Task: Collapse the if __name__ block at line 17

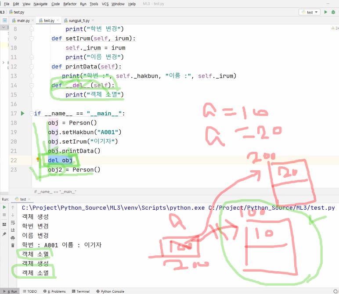Action: (x=32, y=113)
